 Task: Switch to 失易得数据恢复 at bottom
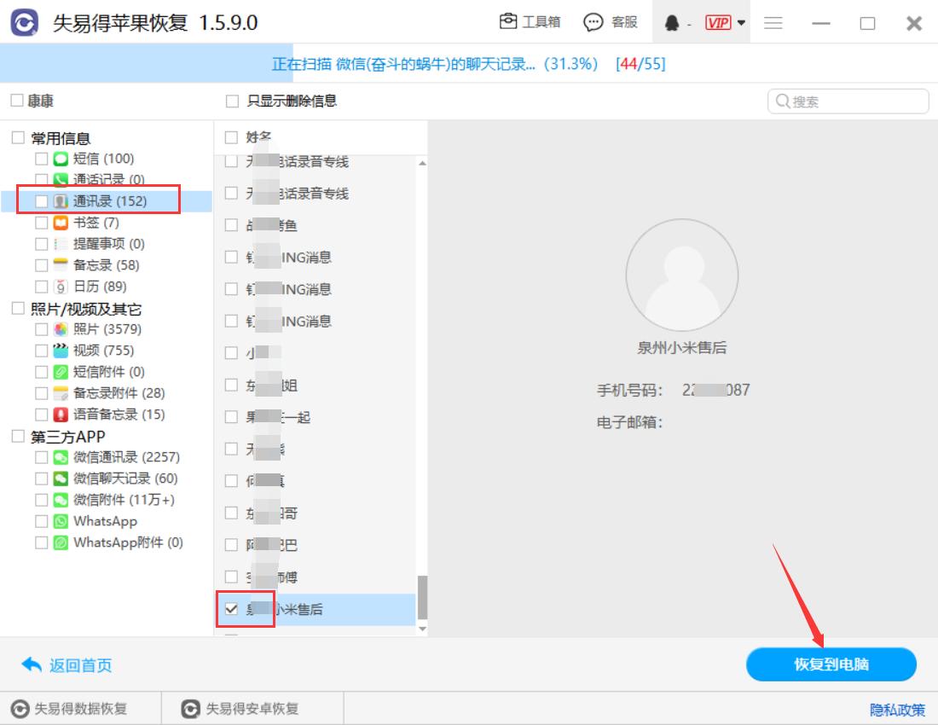pyautogui.click(x=77, y=708)
